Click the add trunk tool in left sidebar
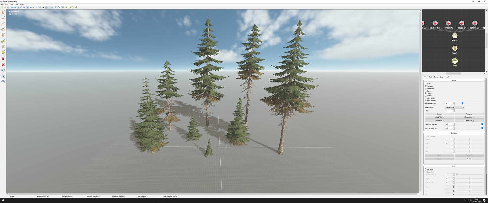 tap(3, 12)
